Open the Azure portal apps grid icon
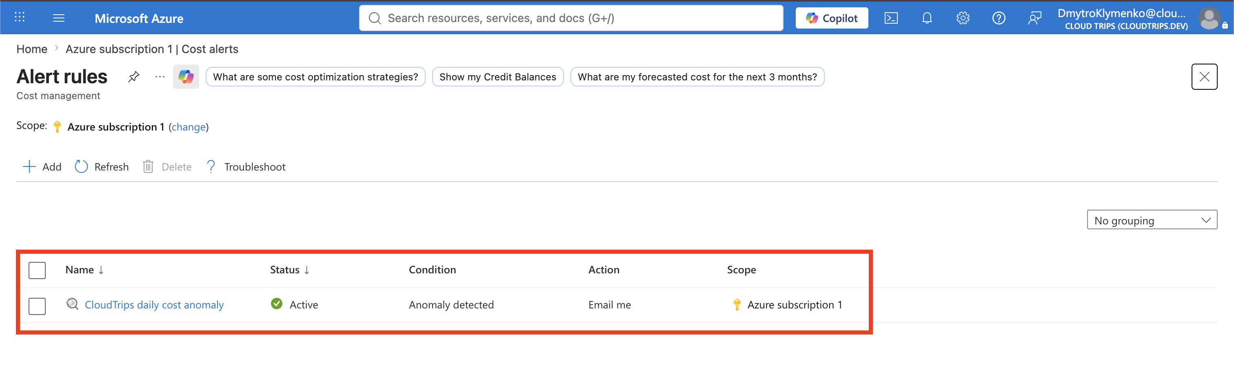This screenshot has height=390, width=1234. point(20,18)
